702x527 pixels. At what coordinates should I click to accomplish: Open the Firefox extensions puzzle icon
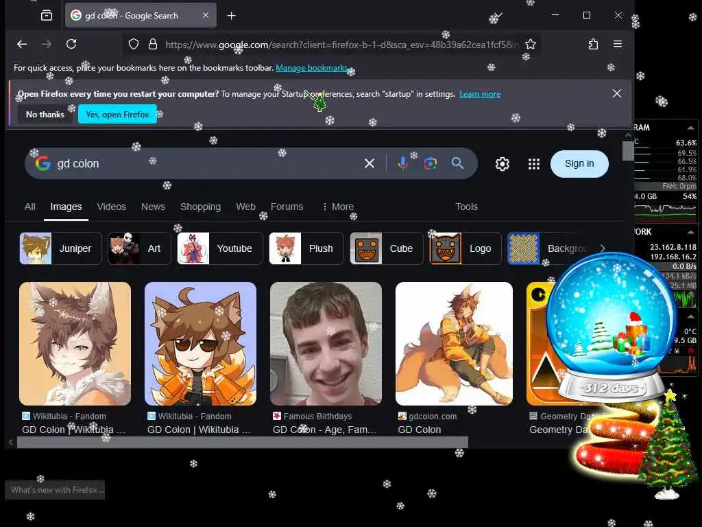pyautogui.click(x=593, y=44)
